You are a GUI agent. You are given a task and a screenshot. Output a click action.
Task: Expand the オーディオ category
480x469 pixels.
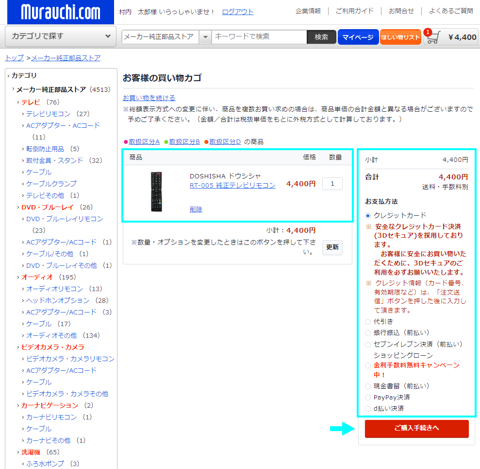[37, 277]
